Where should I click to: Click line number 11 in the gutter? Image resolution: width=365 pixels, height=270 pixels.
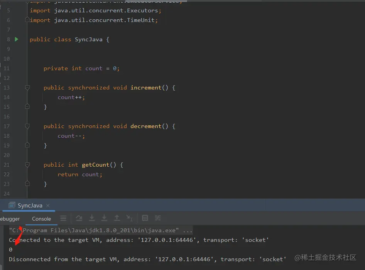click(7, 68)
